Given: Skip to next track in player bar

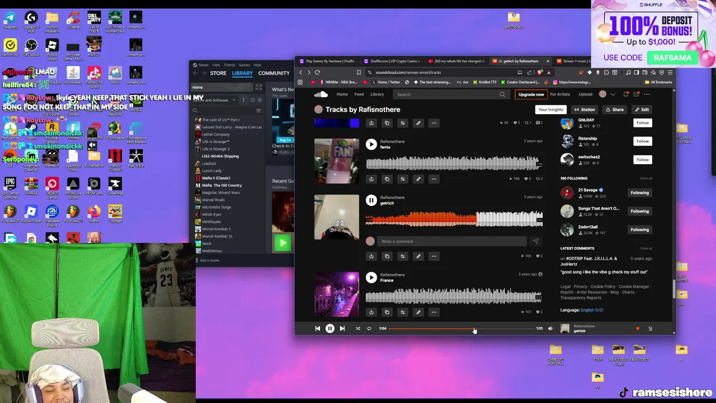Looking at the screenshot, I should [x=342, y=329].
